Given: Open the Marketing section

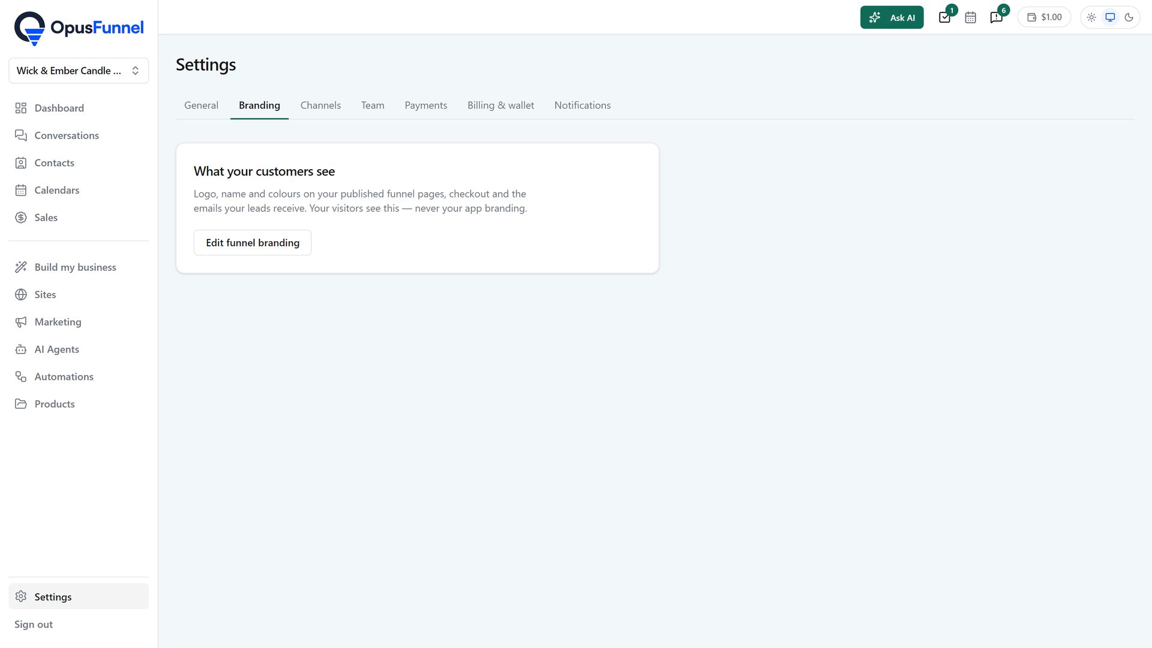Looking at the screenshot, I should [79, 322].
